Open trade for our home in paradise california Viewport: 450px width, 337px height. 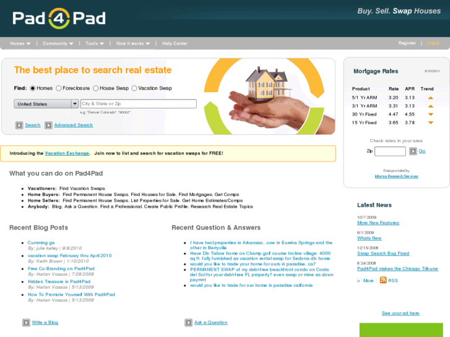pyautogui.click(x=251, y=286)
